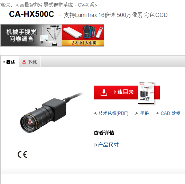Open the 产品尺寸 link
This screenshot has width=185, height=184.
click(108, 145)
